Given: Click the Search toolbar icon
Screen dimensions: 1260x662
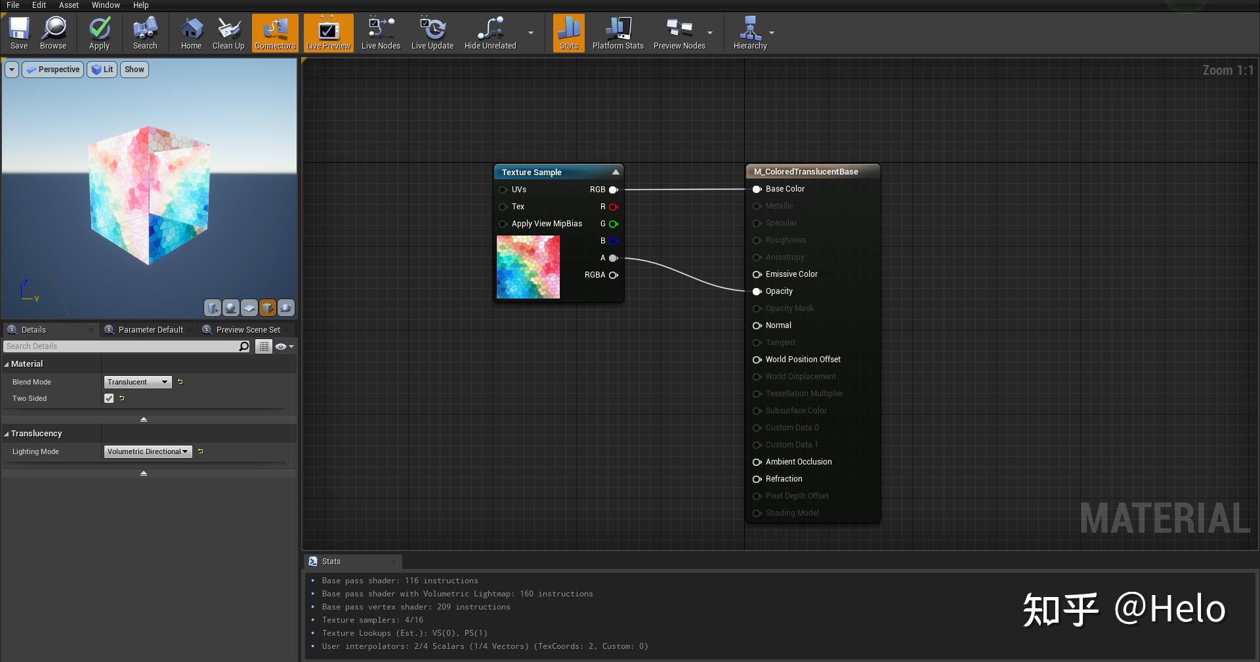Looking at the screenshot, I should pos(145,33).
